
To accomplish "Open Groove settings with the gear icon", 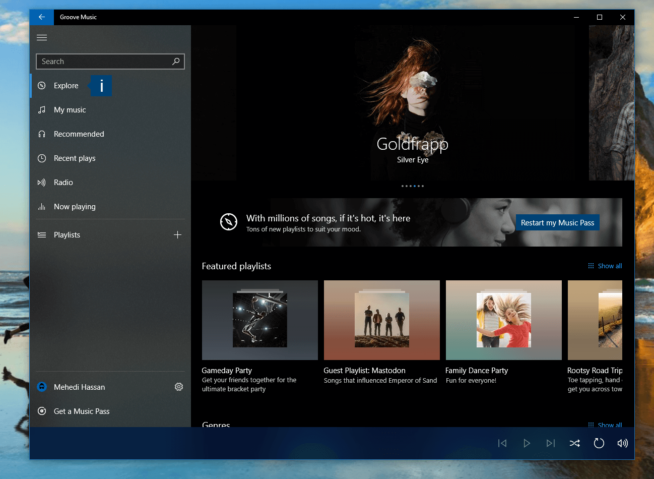I will click(x=179, y=387).
